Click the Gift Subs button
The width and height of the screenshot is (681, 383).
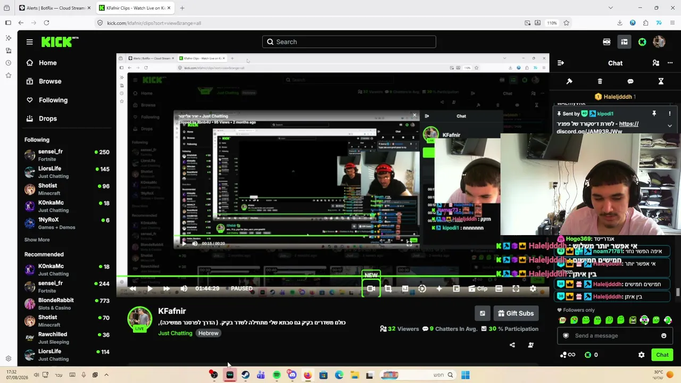point(516,313)
